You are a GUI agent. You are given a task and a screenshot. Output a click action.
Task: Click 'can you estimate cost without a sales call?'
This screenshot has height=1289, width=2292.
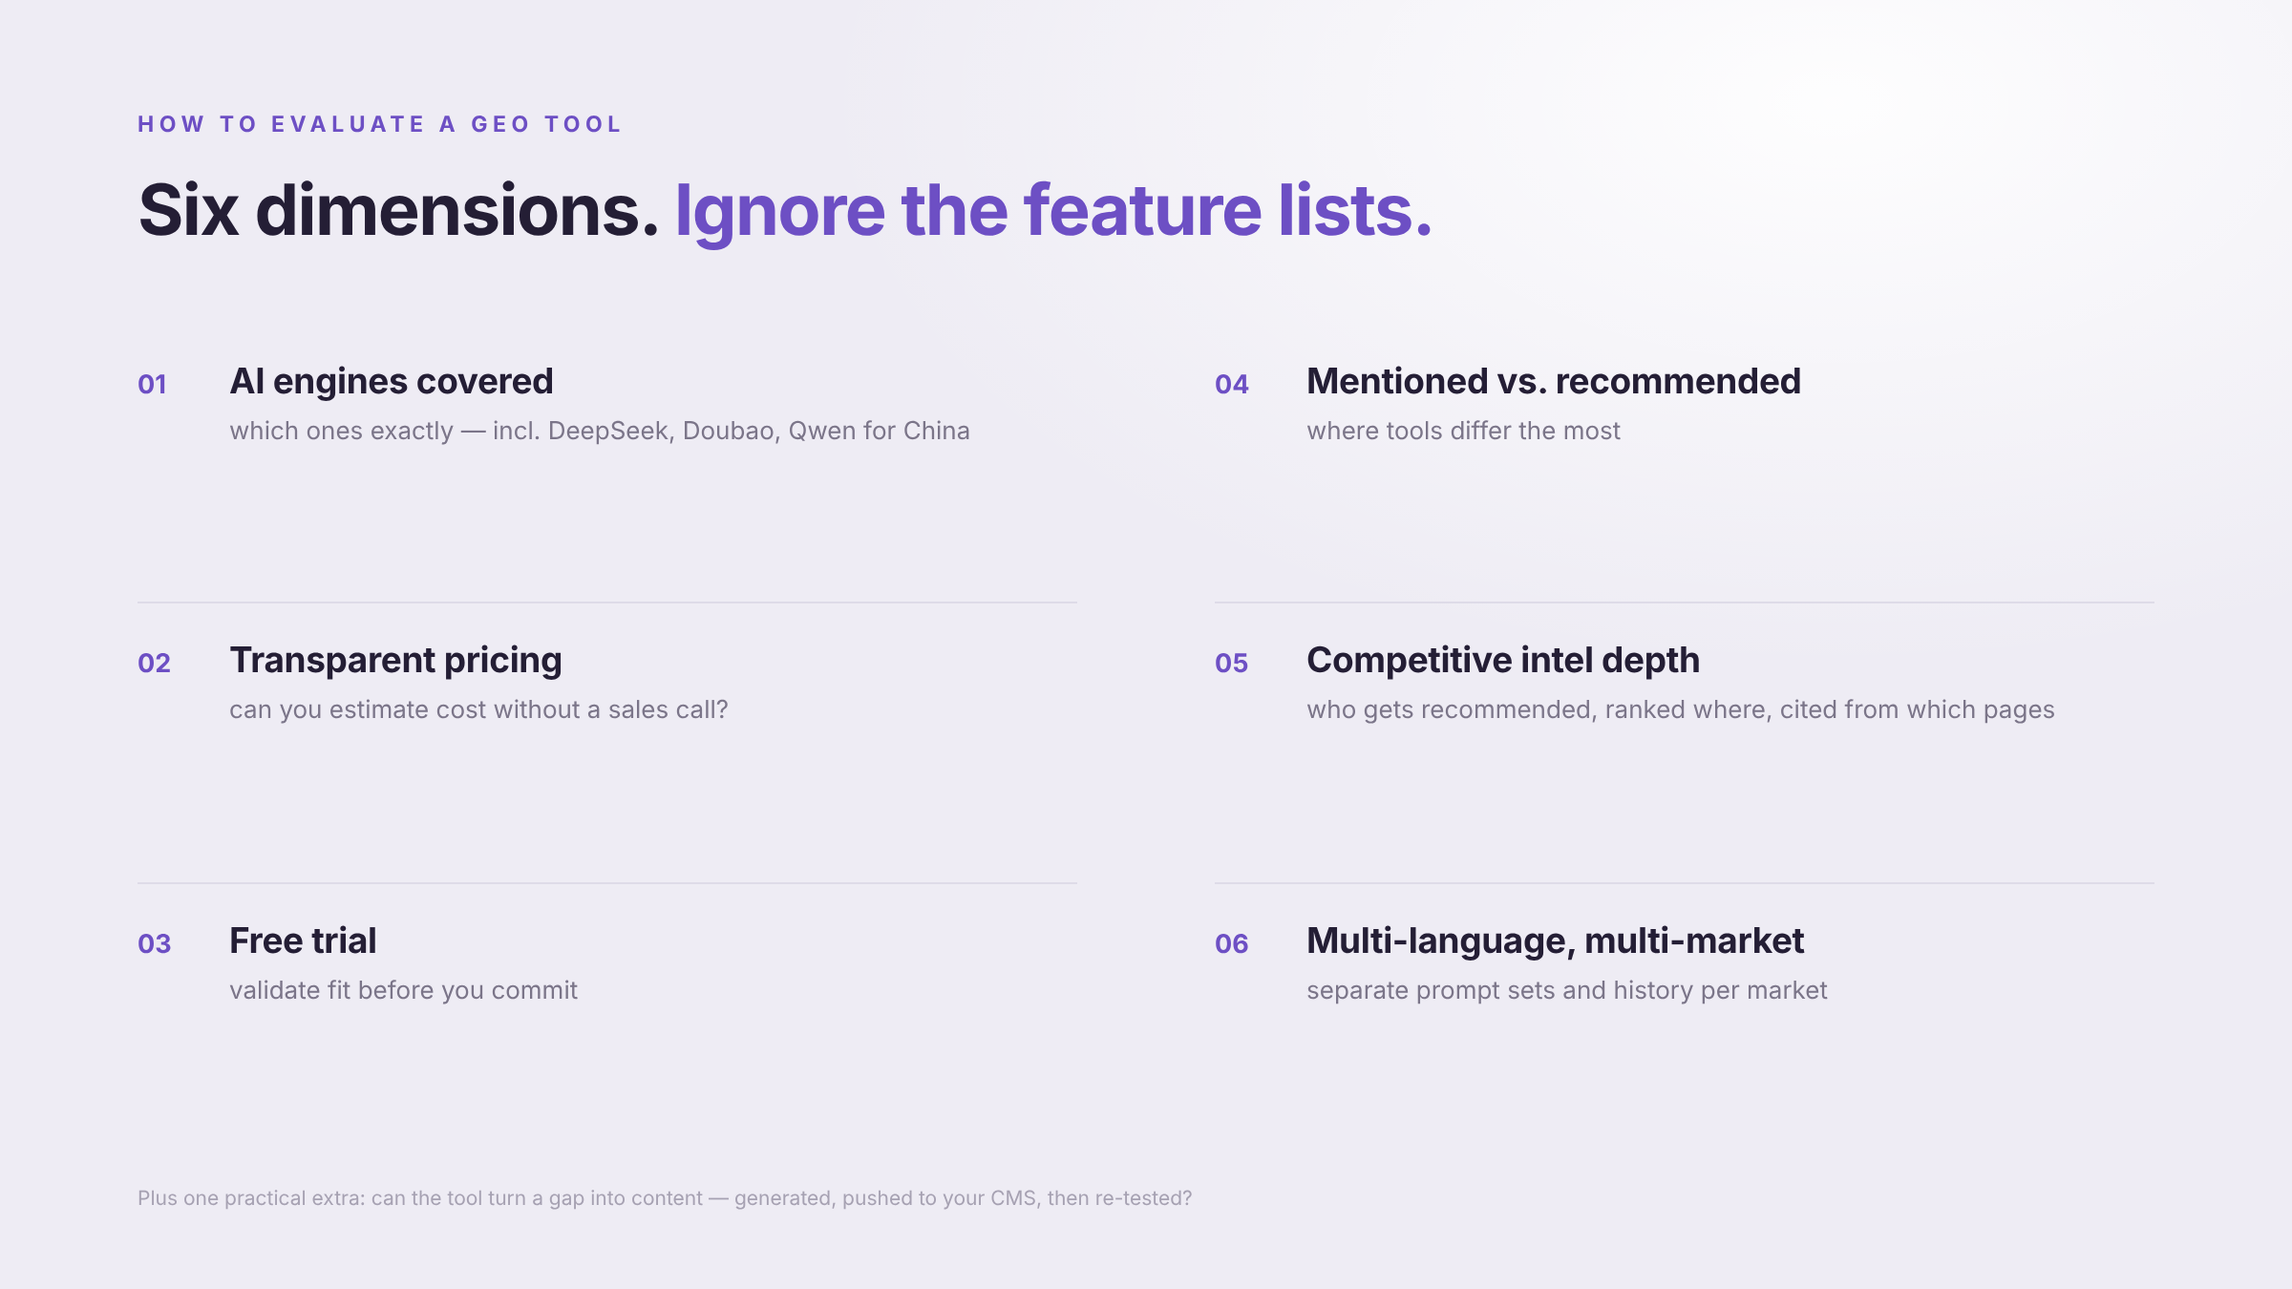[478, 709]
